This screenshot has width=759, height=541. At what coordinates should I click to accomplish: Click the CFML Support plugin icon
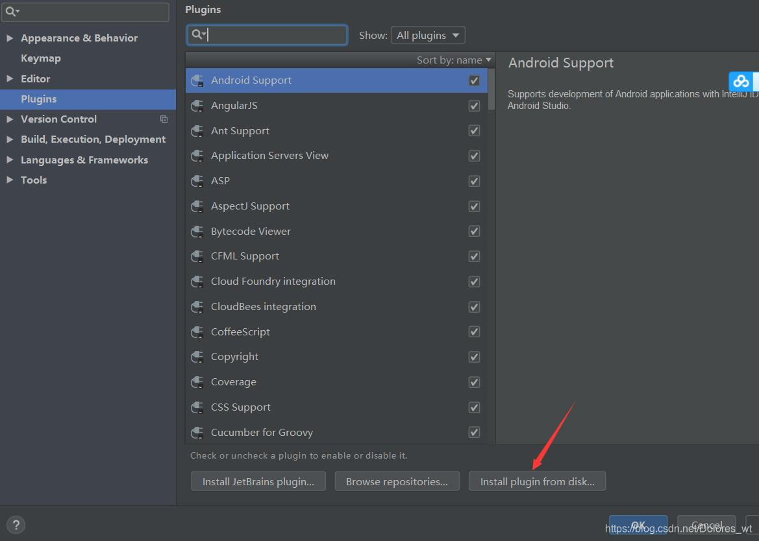(x=197, y=256)
